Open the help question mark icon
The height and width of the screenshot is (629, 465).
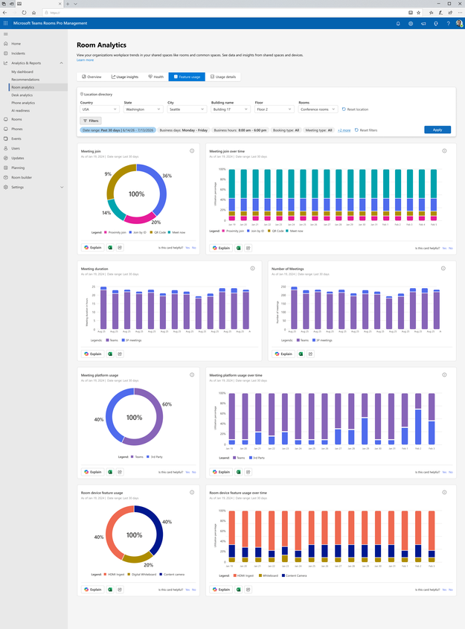[448, 24]
